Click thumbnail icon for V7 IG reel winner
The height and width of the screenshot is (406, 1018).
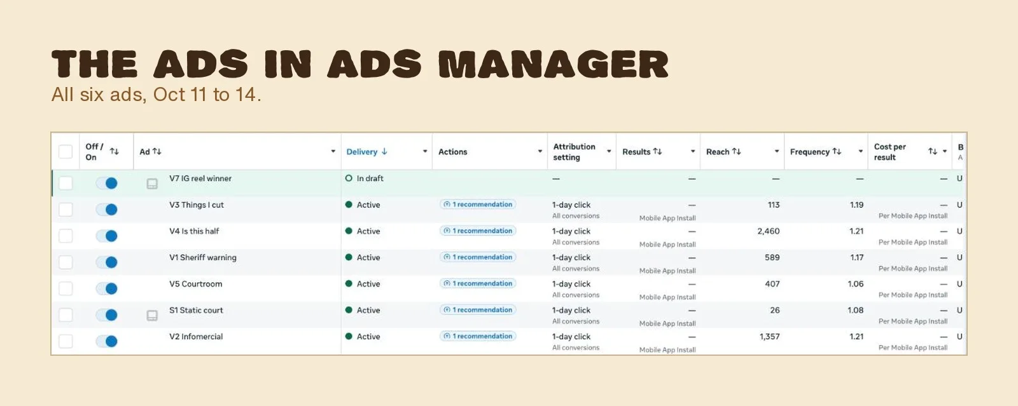[152, 184]
